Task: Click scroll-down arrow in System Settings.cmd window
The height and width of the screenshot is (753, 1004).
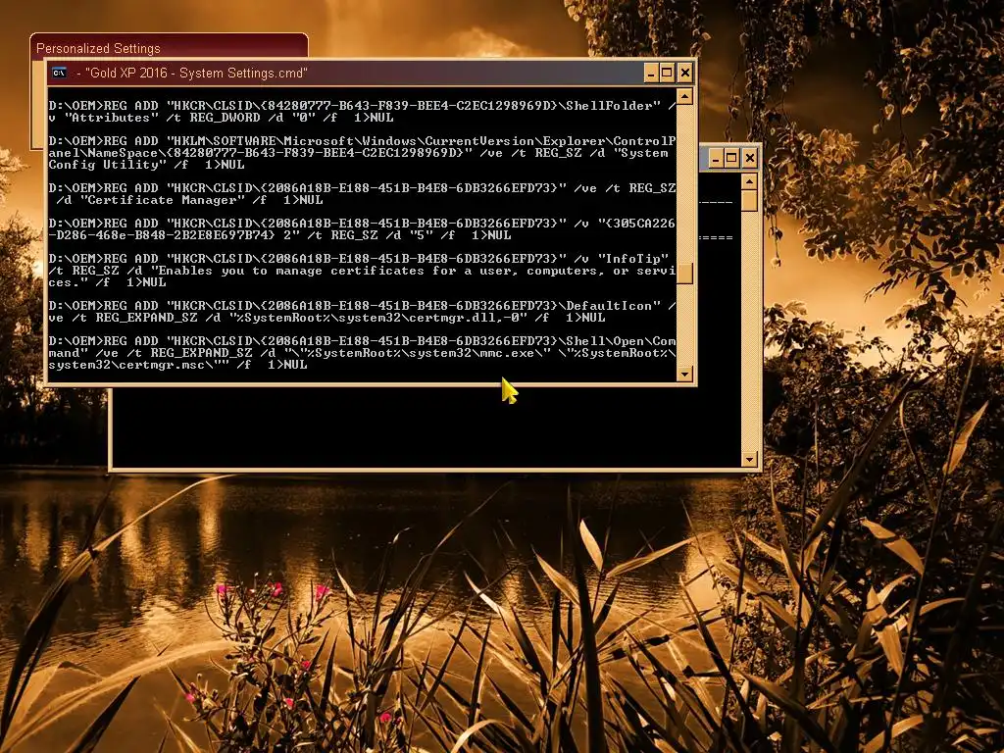Action: [685, 374]
